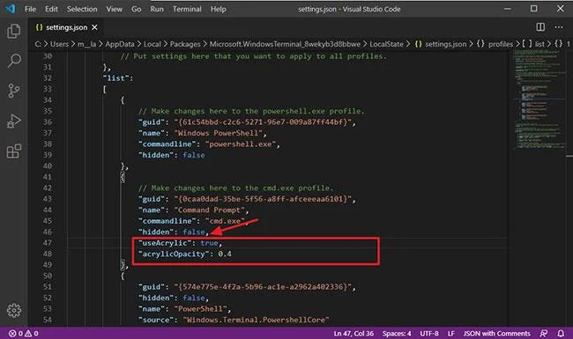This screenshot has width=573, height=339.
Task: Maximize the Visual Studio Code window
Action: point(533,9)
